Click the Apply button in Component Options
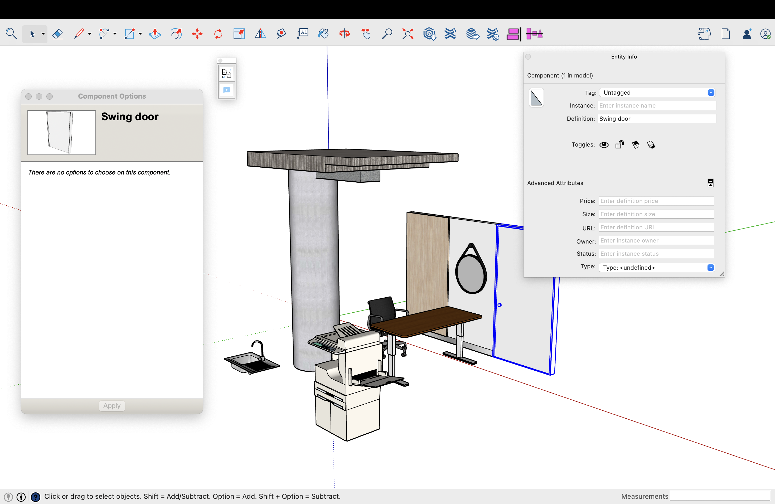This screenshot has height=504, width=775. click(112, 406)
